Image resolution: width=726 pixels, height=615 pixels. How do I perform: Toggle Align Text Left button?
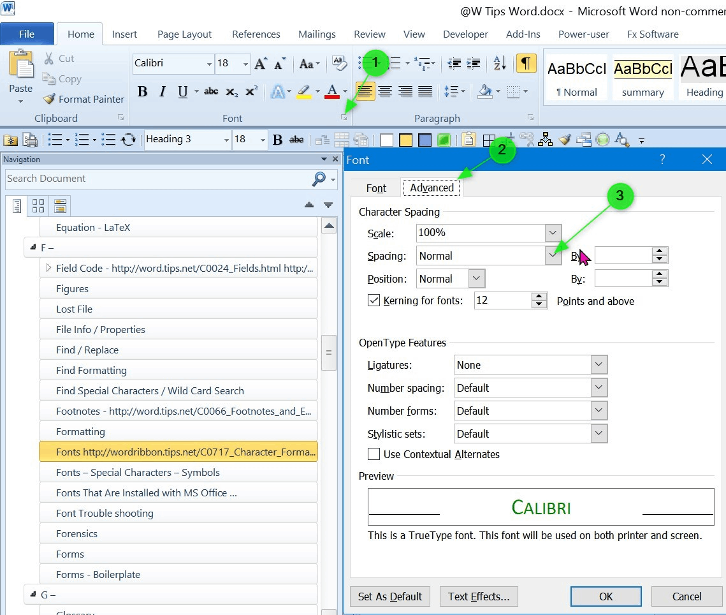tap(365, 91)
